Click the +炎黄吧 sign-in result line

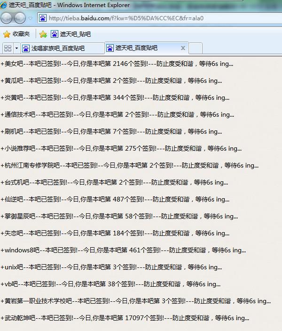[x=115, y=97]
